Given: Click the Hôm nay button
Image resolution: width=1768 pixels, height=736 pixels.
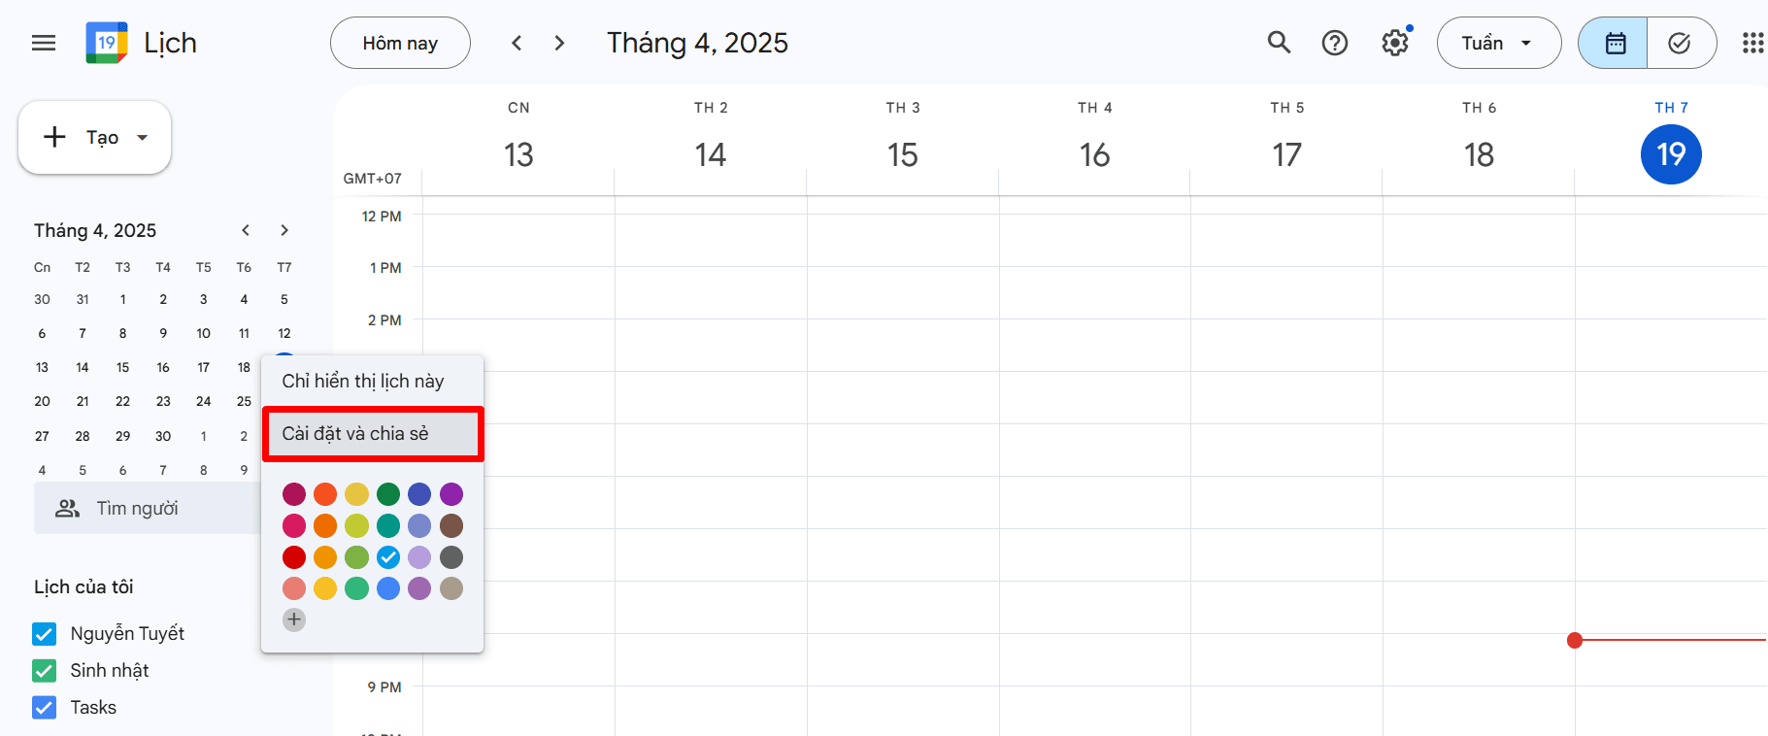Looking at the screenshot, I should point(400,43).
